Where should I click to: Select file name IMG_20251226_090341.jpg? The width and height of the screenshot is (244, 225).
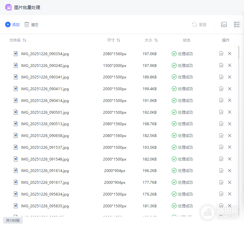[x=45, y=77]
